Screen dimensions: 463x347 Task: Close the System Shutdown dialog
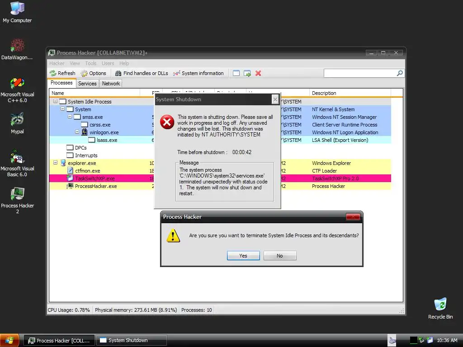[275, 99]
